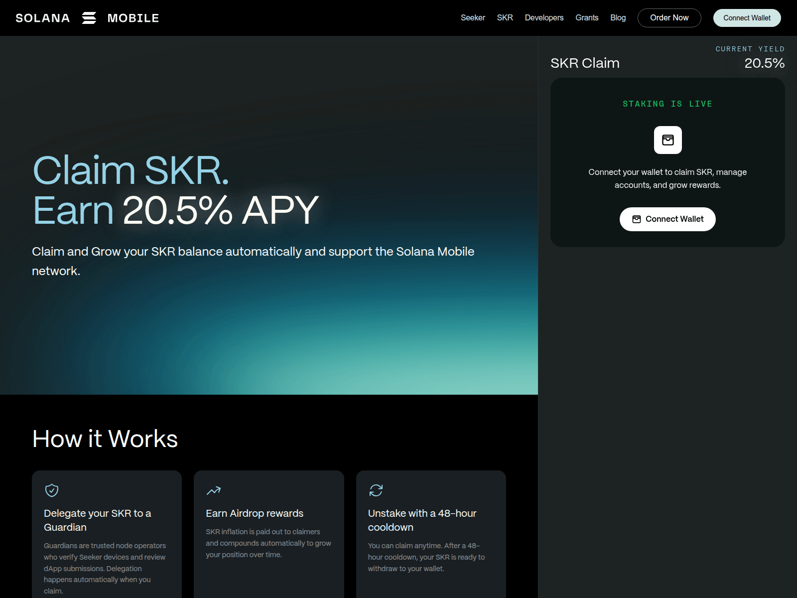Click the shield icon on the Delegate card
797x598 pixels.
51,491
